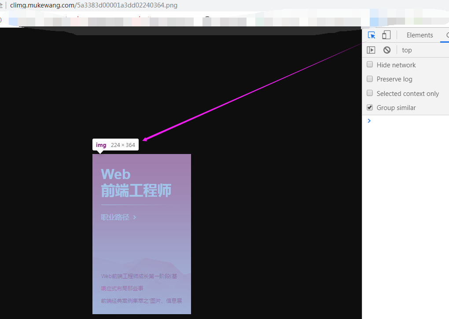Click the 职业路径 text in the image

point(115,217)
